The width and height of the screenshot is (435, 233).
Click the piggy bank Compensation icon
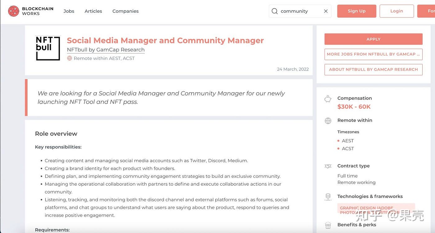(x=328, y=99)
